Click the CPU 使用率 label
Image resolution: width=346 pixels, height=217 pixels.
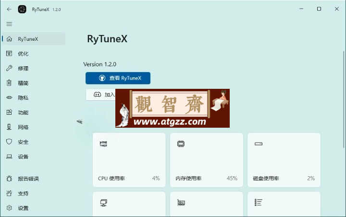point(111,179)
